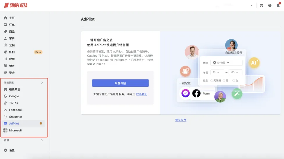Click the Google channel icon

[x=6, y=96]
